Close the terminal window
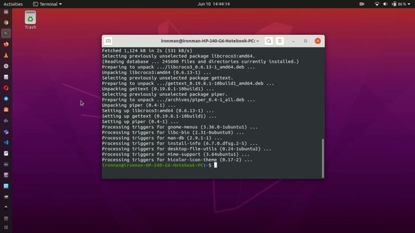Screen dimensions: 415x233 pos(318,41)
